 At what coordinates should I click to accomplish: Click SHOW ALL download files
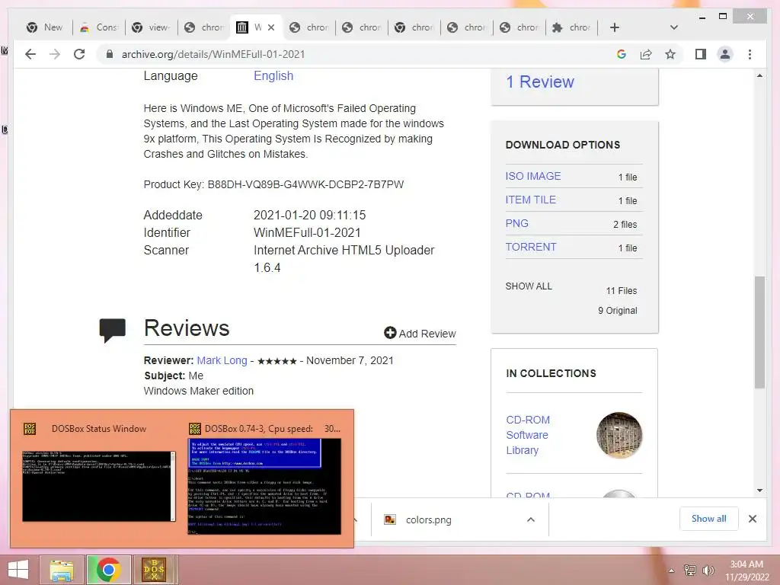click(529, 286)
